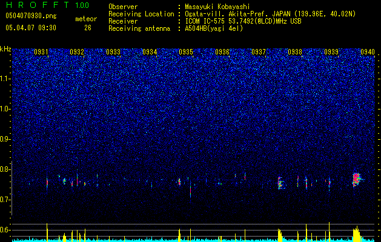Click the 0933 time marker

113,51
